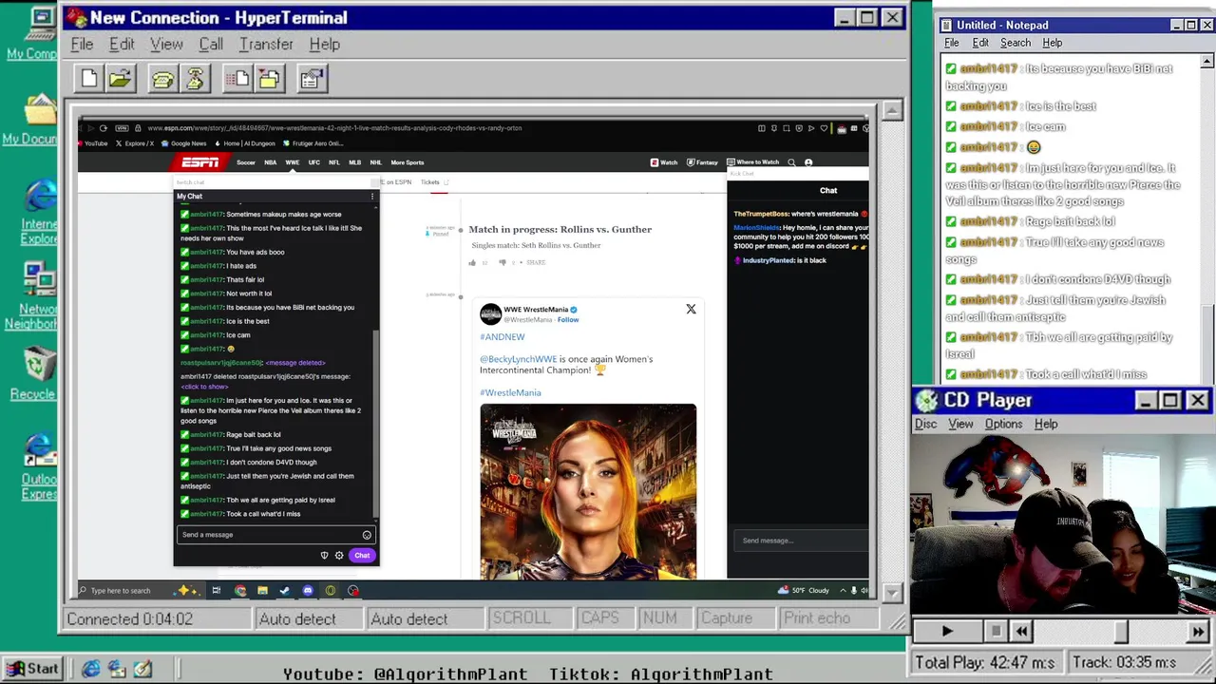Select the Outlook Express desktop icon
1216x684 pixels.
tap(39, 467)
